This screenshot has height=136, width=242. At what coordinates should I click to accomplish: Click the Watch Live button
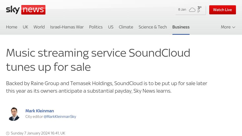(x=222, y=10)
